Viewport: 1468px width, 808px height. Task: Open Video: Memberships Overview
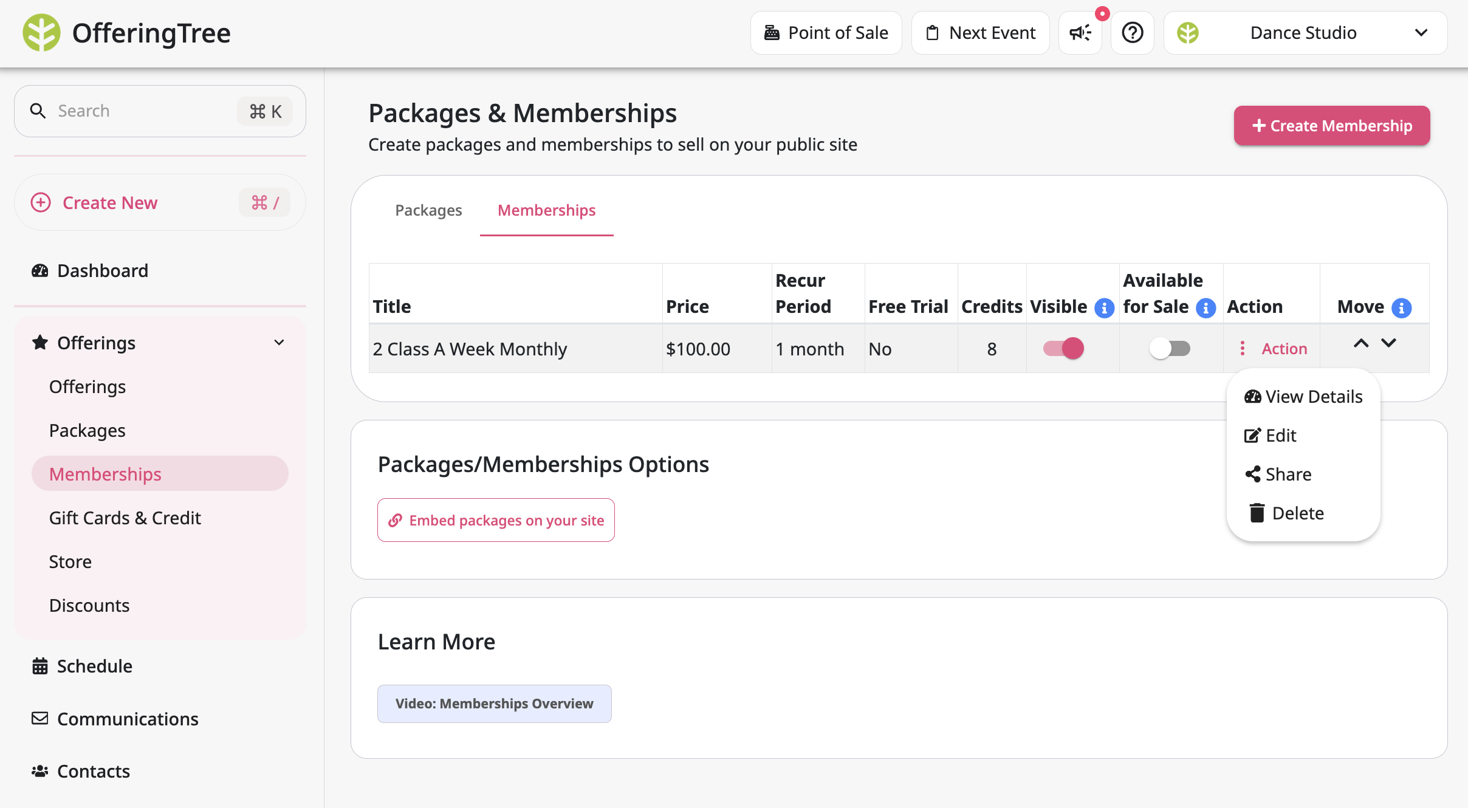point(495,704)
